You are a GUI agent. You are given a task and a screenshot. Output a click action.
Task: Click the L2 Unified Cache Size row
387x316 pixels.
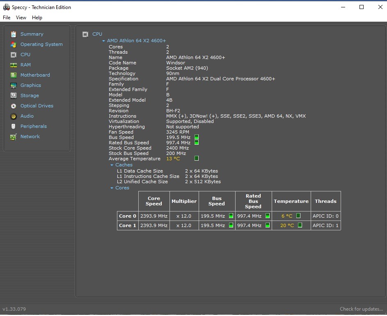pyautogui.click(x=169, y=182)
